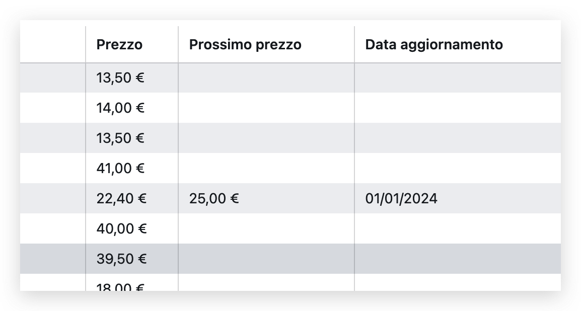
Task: Select empty Prossimo prezzo cell beside 14,00 €
Action: [x=266, y=108]
